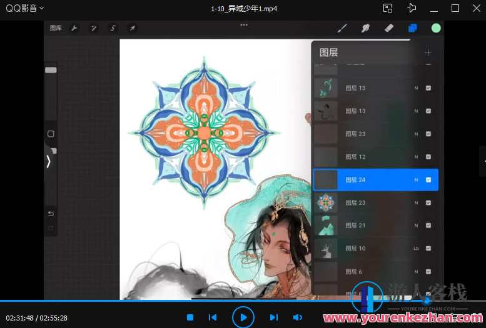Screen dimensions: 486x328
Task: Expand the right edge playlist arrow
Action: [483, 161]
